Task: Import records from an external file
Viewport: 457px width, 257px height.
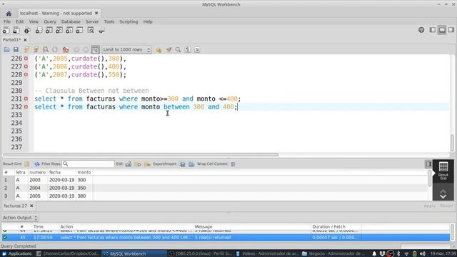Action: [x=191, y=164]
